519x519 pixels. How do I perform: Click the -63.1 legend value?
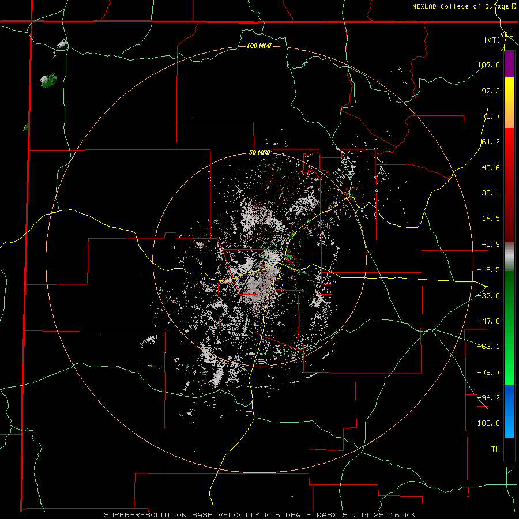click(488, 347)
